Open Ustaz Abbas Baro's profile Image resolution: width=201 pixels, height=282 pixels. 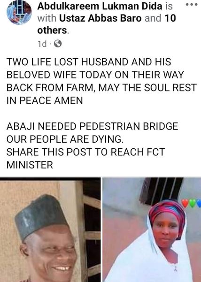100,18
